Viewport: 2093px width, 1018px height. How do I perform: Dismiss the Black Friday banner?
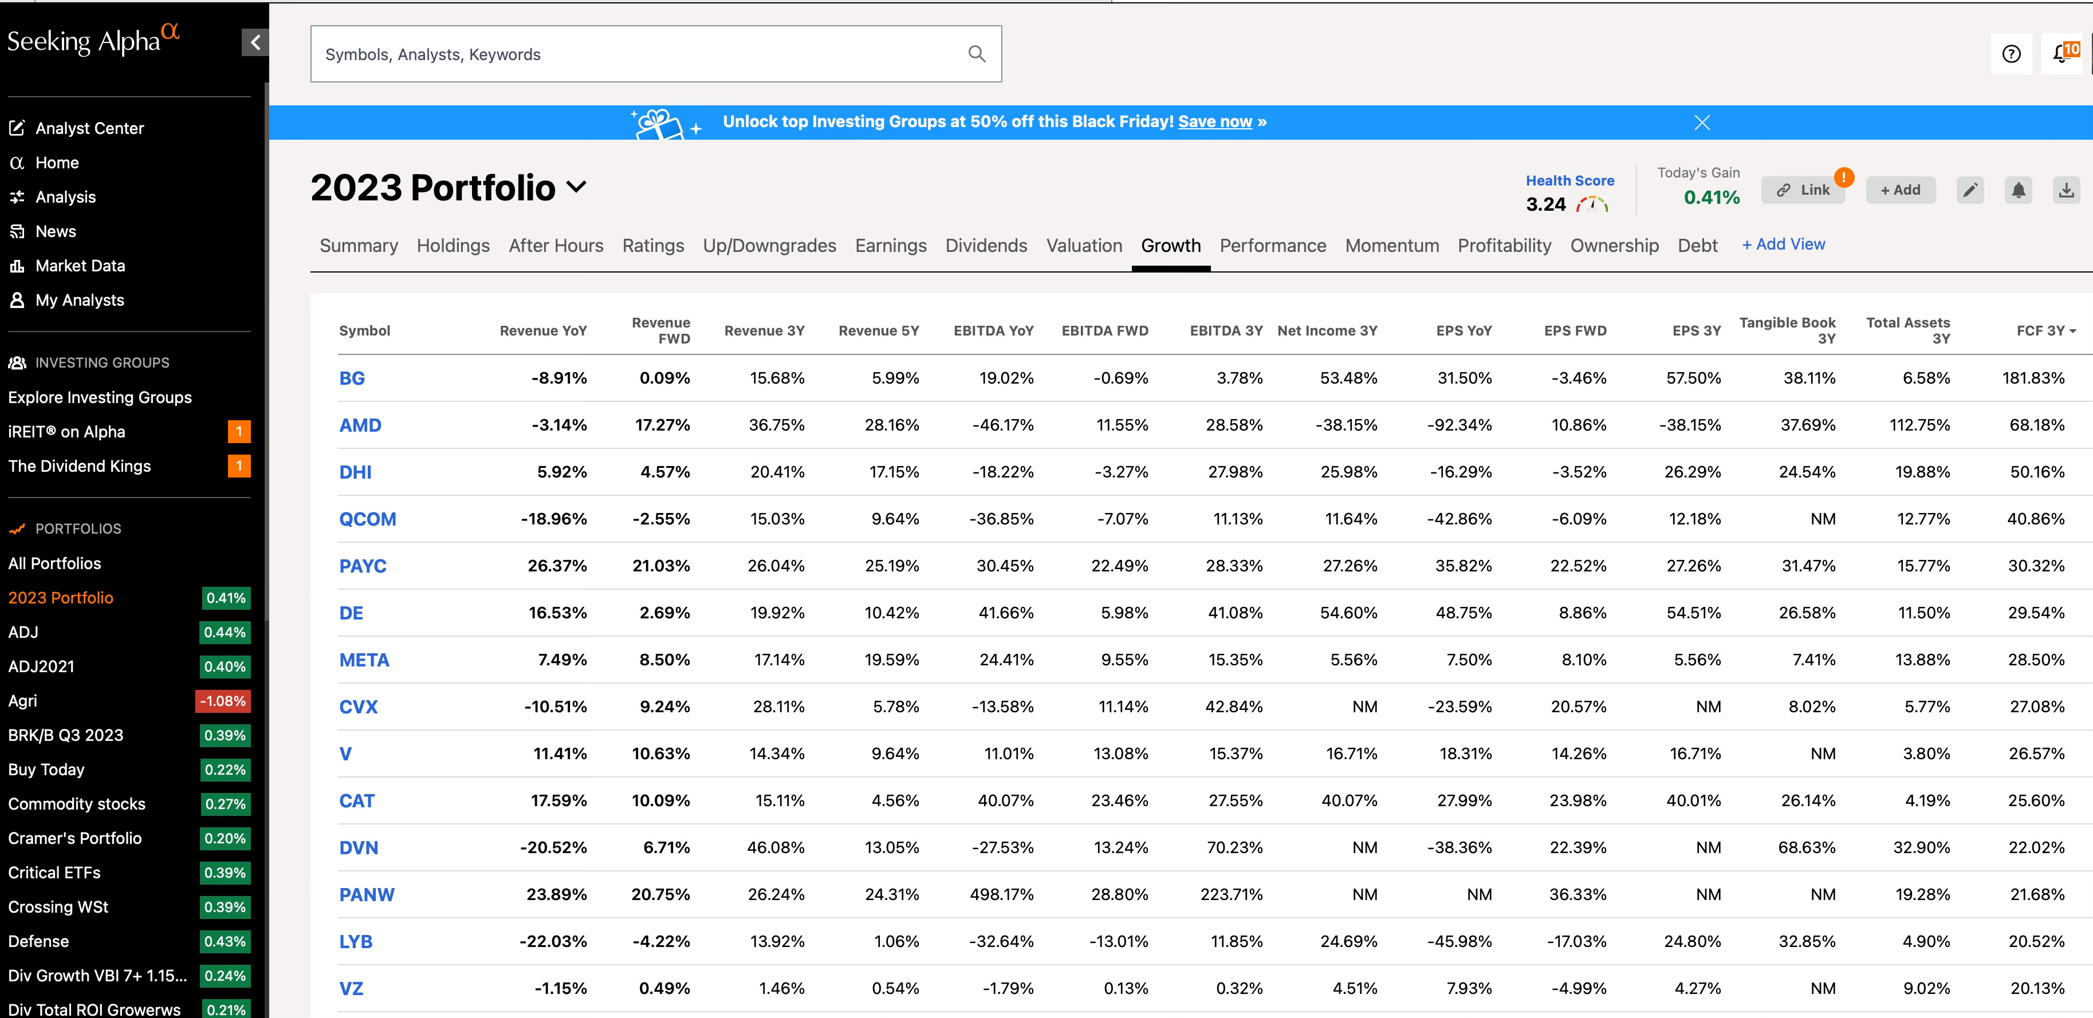[x=1702, y=122]
